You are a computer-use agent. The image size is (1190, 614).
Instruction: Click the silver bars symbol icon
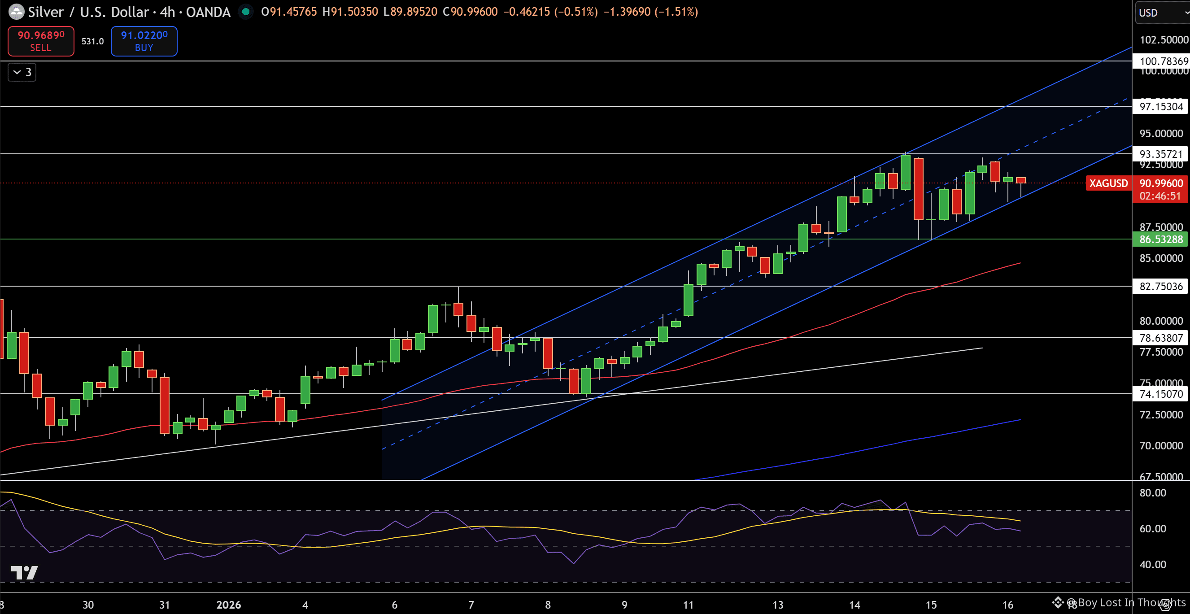(x=16, y=12)
